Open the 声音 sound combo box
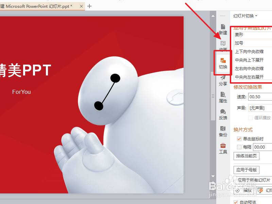 tap(260, 108)
